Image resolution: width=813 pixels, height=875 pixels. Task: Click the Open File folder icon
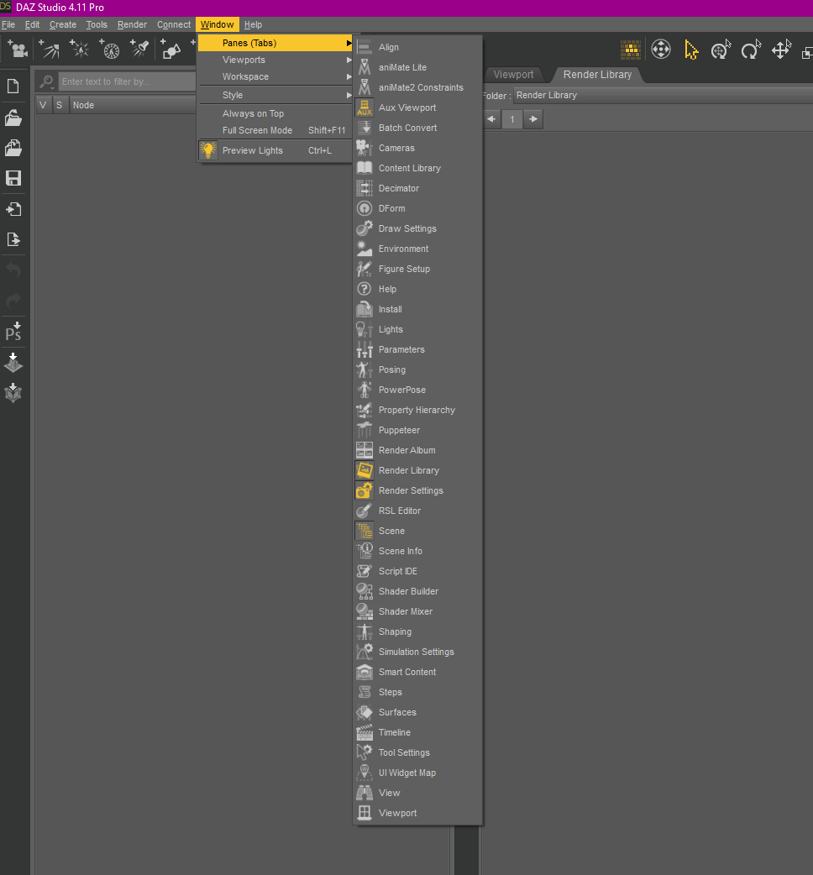click(13, 118)
